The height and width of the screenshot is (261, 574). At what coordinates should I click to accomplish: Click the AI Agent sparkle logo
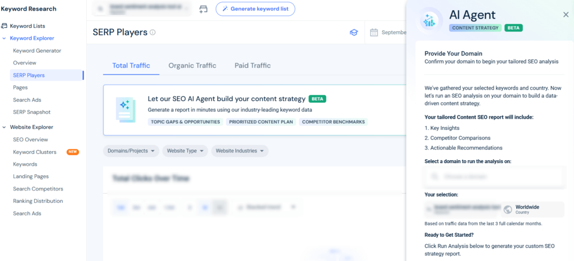click(430, 21)
